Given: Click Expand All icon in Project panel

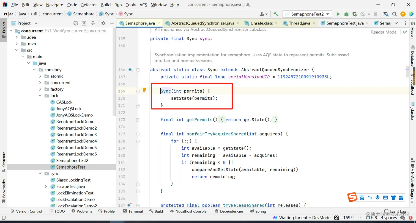Looking at the screenshot, I should (84, 23).
